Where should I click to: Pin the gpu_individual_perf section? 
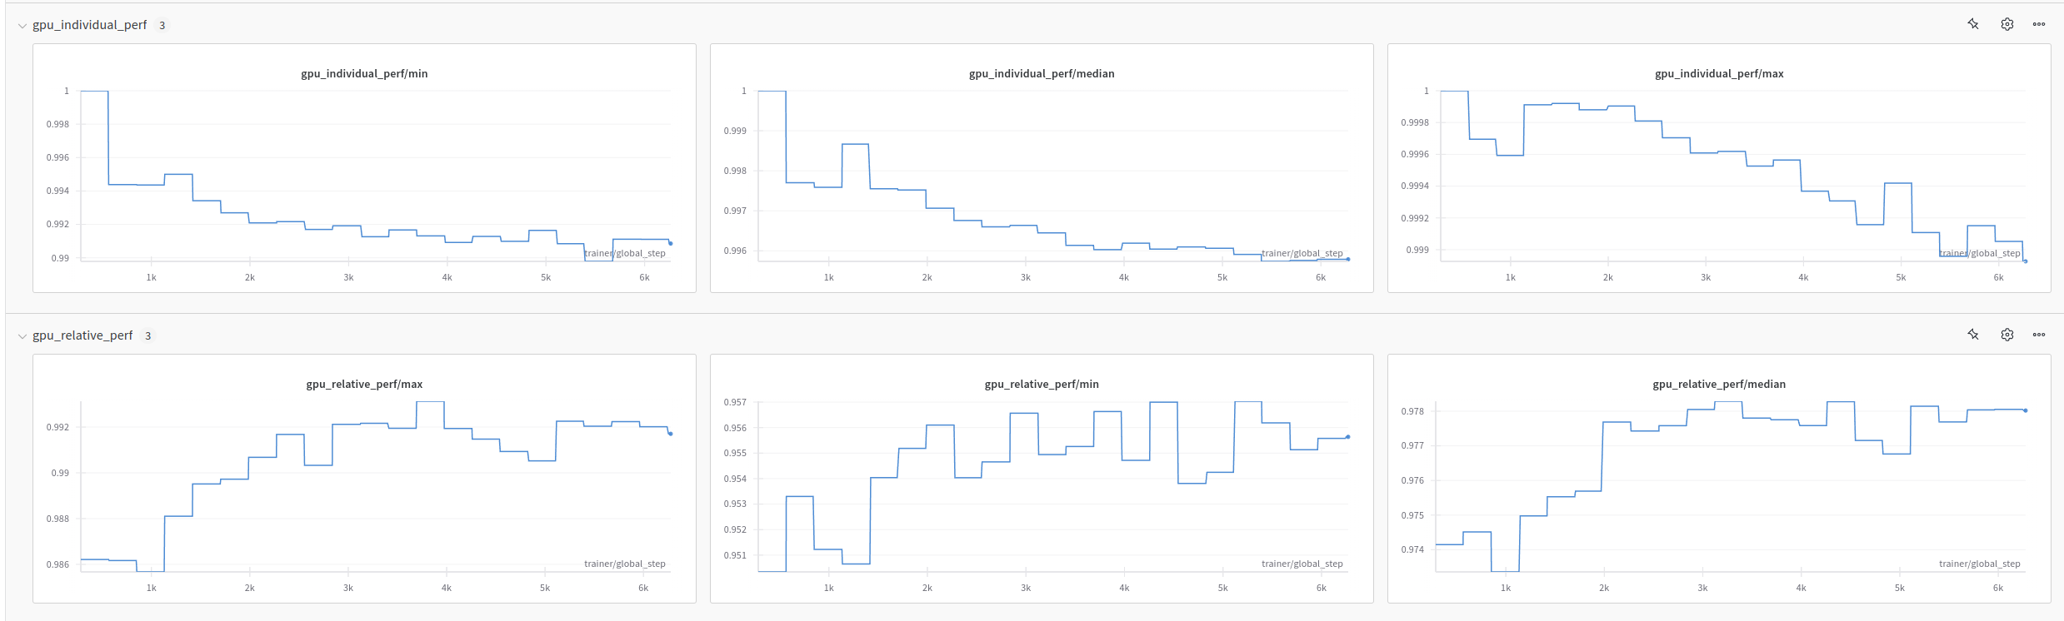(x=1973, y=24)
